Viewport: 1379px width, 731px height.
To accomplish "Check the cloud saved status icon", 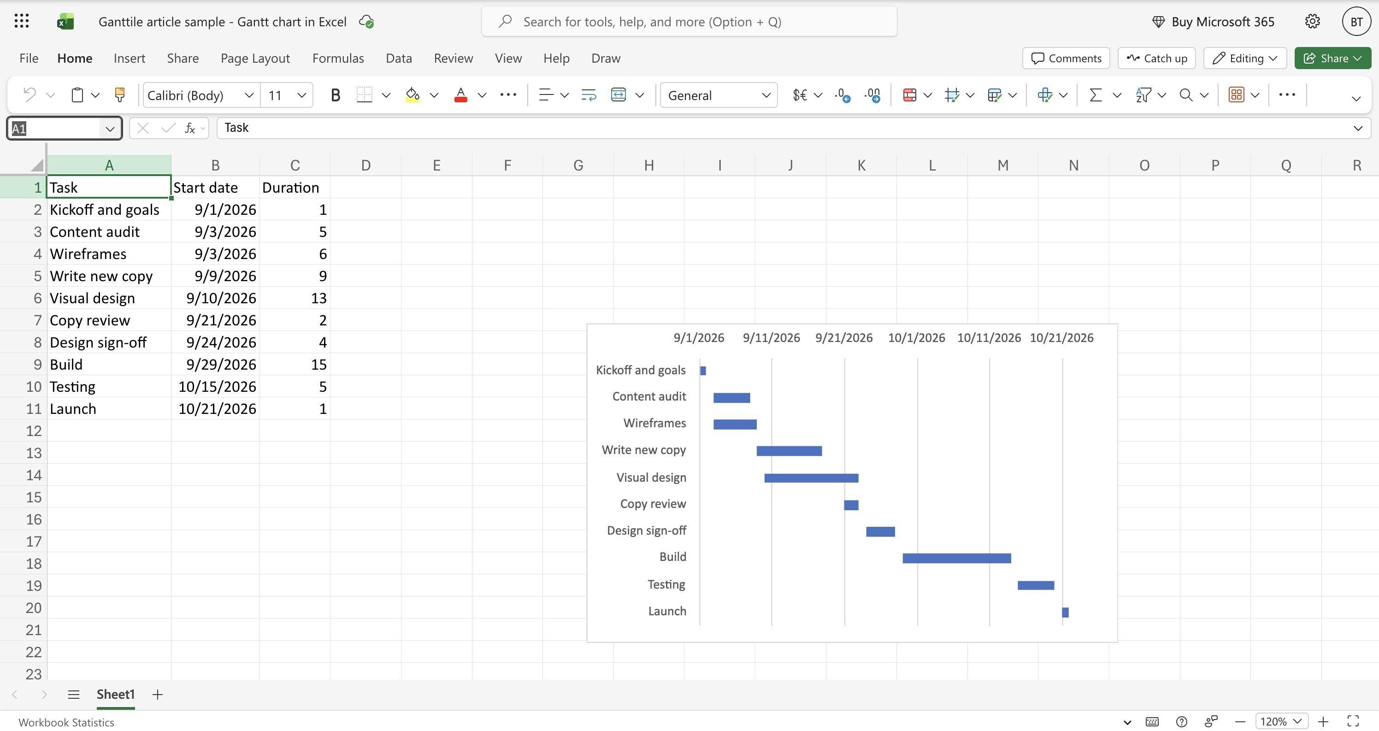I will tap(367, 21).
